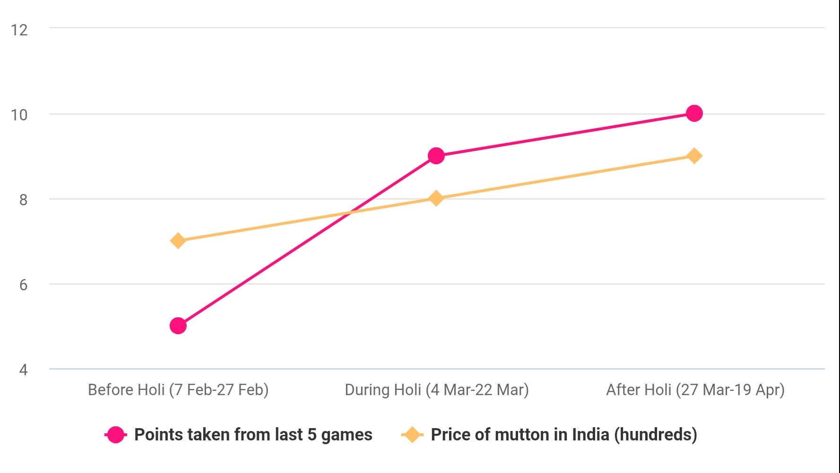Select the orange diamond marker for Before Holi
Viewport: 840px width, 473px height.
178,241
